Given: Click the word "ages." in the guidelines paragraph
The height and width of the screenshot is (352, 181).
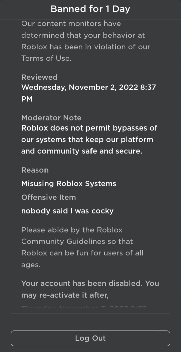Looking at the screenshot, I should (31, 265).
